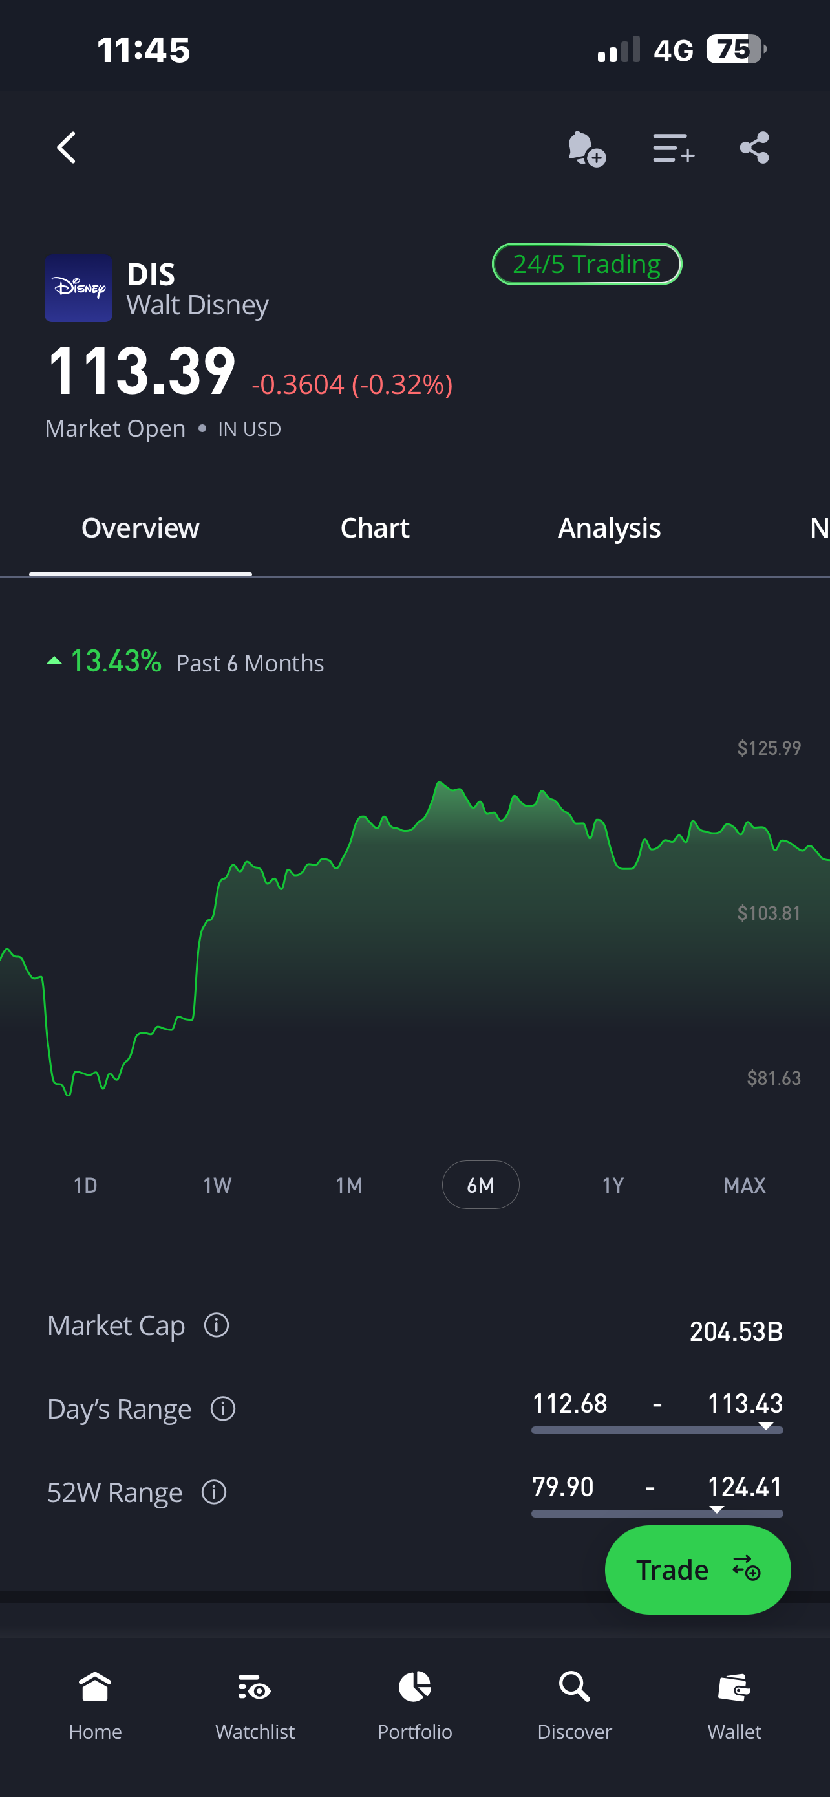Open Market Cap info tooltip
830x1797 pixels.
[x=216, y=1325]
